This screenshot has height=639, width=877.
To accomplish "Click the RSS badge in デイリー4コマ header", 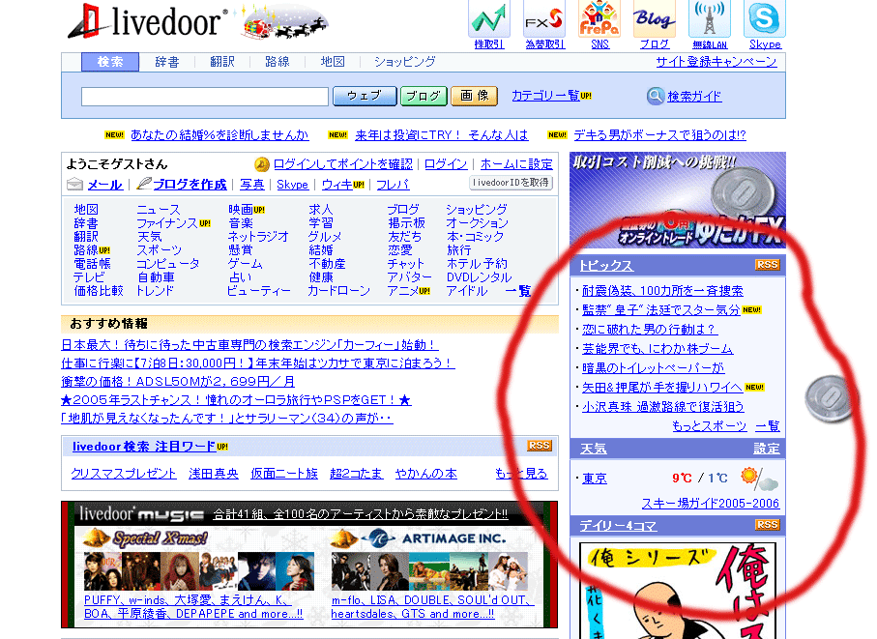I will click(x=767, y=524).
